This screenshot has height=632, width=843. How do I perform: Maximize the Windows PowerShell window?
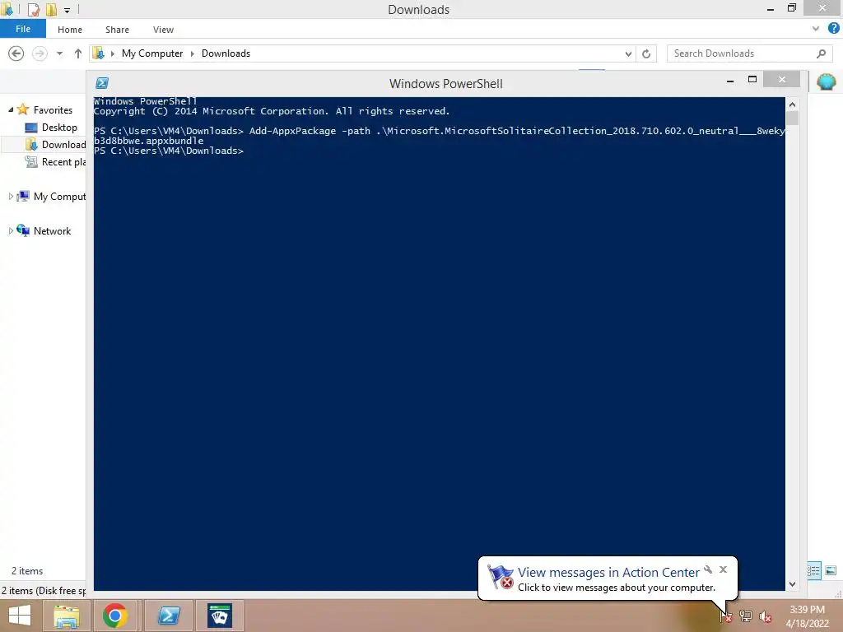click(x=752, y=80)
